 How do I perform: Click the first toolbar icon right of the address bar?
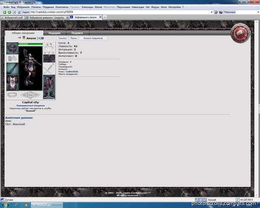click(x=216, y=12)
